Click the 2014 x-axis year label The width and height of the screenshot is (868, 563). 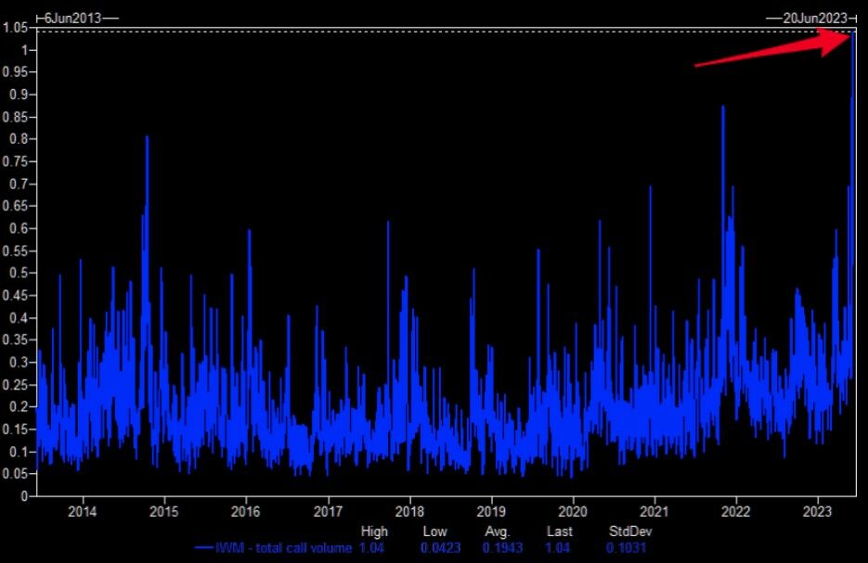[82, 512]
